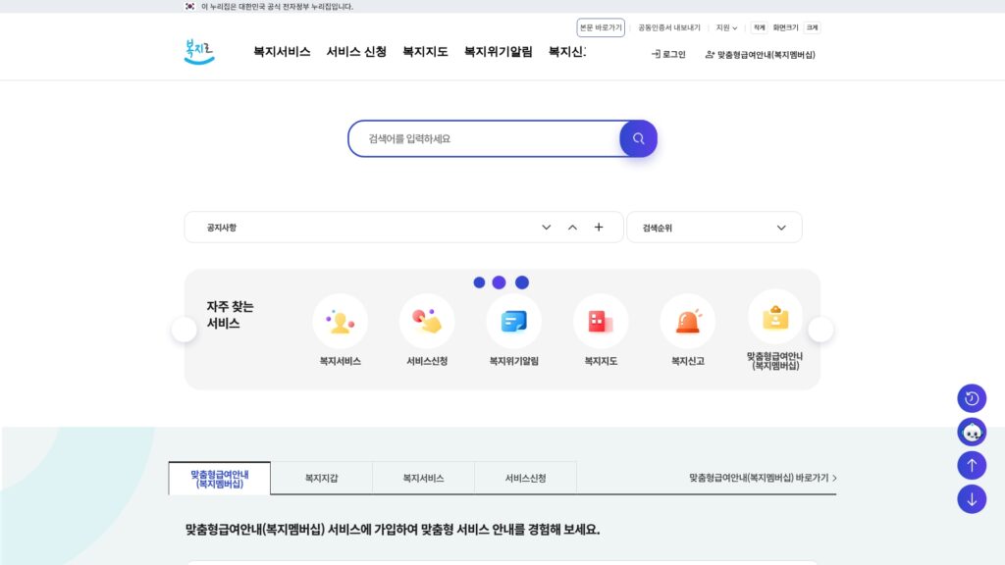This screenshot has height=565, width=1005.
Task: Click the scroll-to-top arrow button
Action: pyautogui.click(x=972, y=466)
